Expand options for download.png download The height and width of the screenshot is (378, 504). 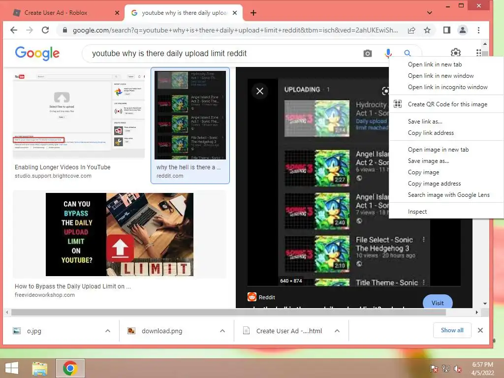(222, 331)
